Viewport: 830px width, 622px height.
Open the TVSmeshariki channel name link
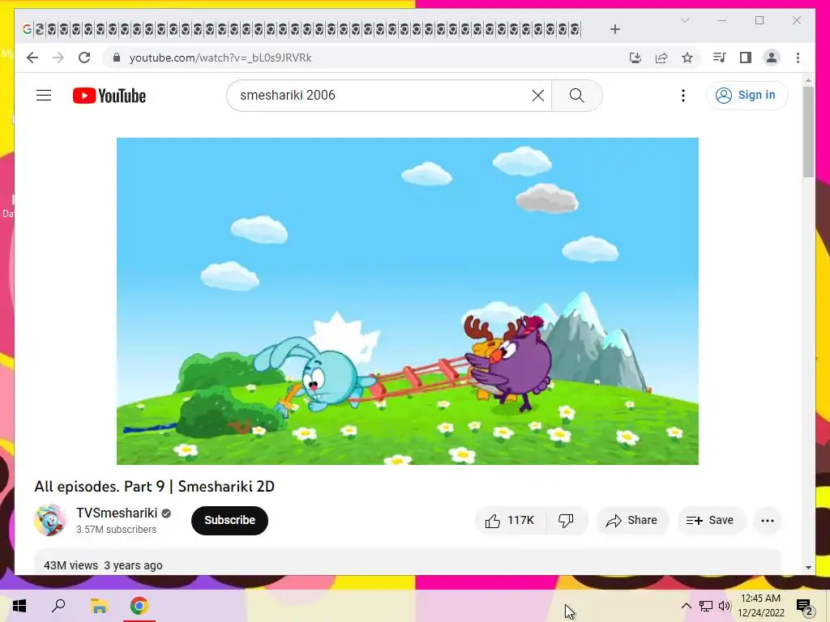click(117, 513)
